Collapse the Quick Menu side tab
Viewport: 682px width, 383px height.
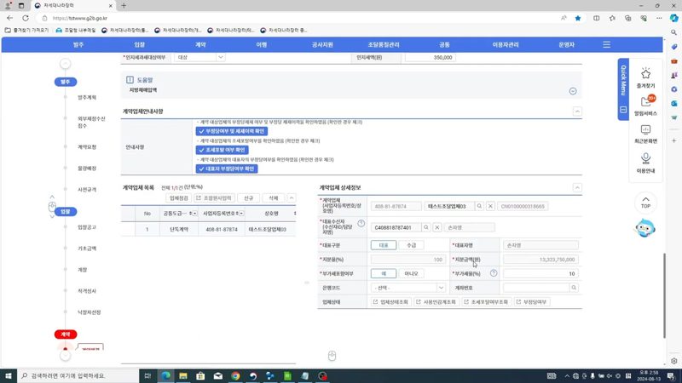623,110
